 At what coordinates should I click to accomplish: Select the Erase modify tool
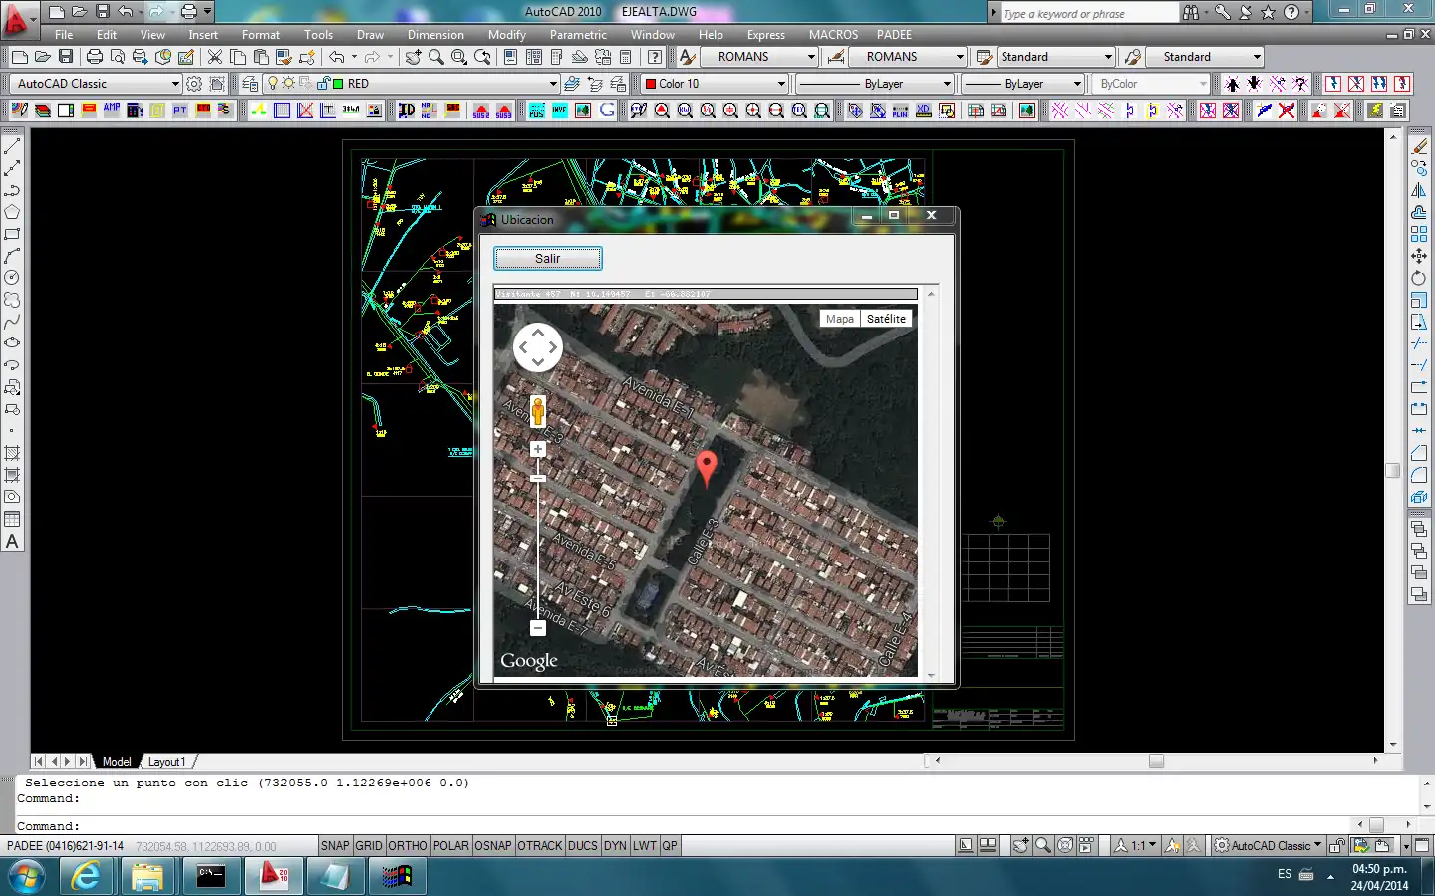coord(1419,145)
